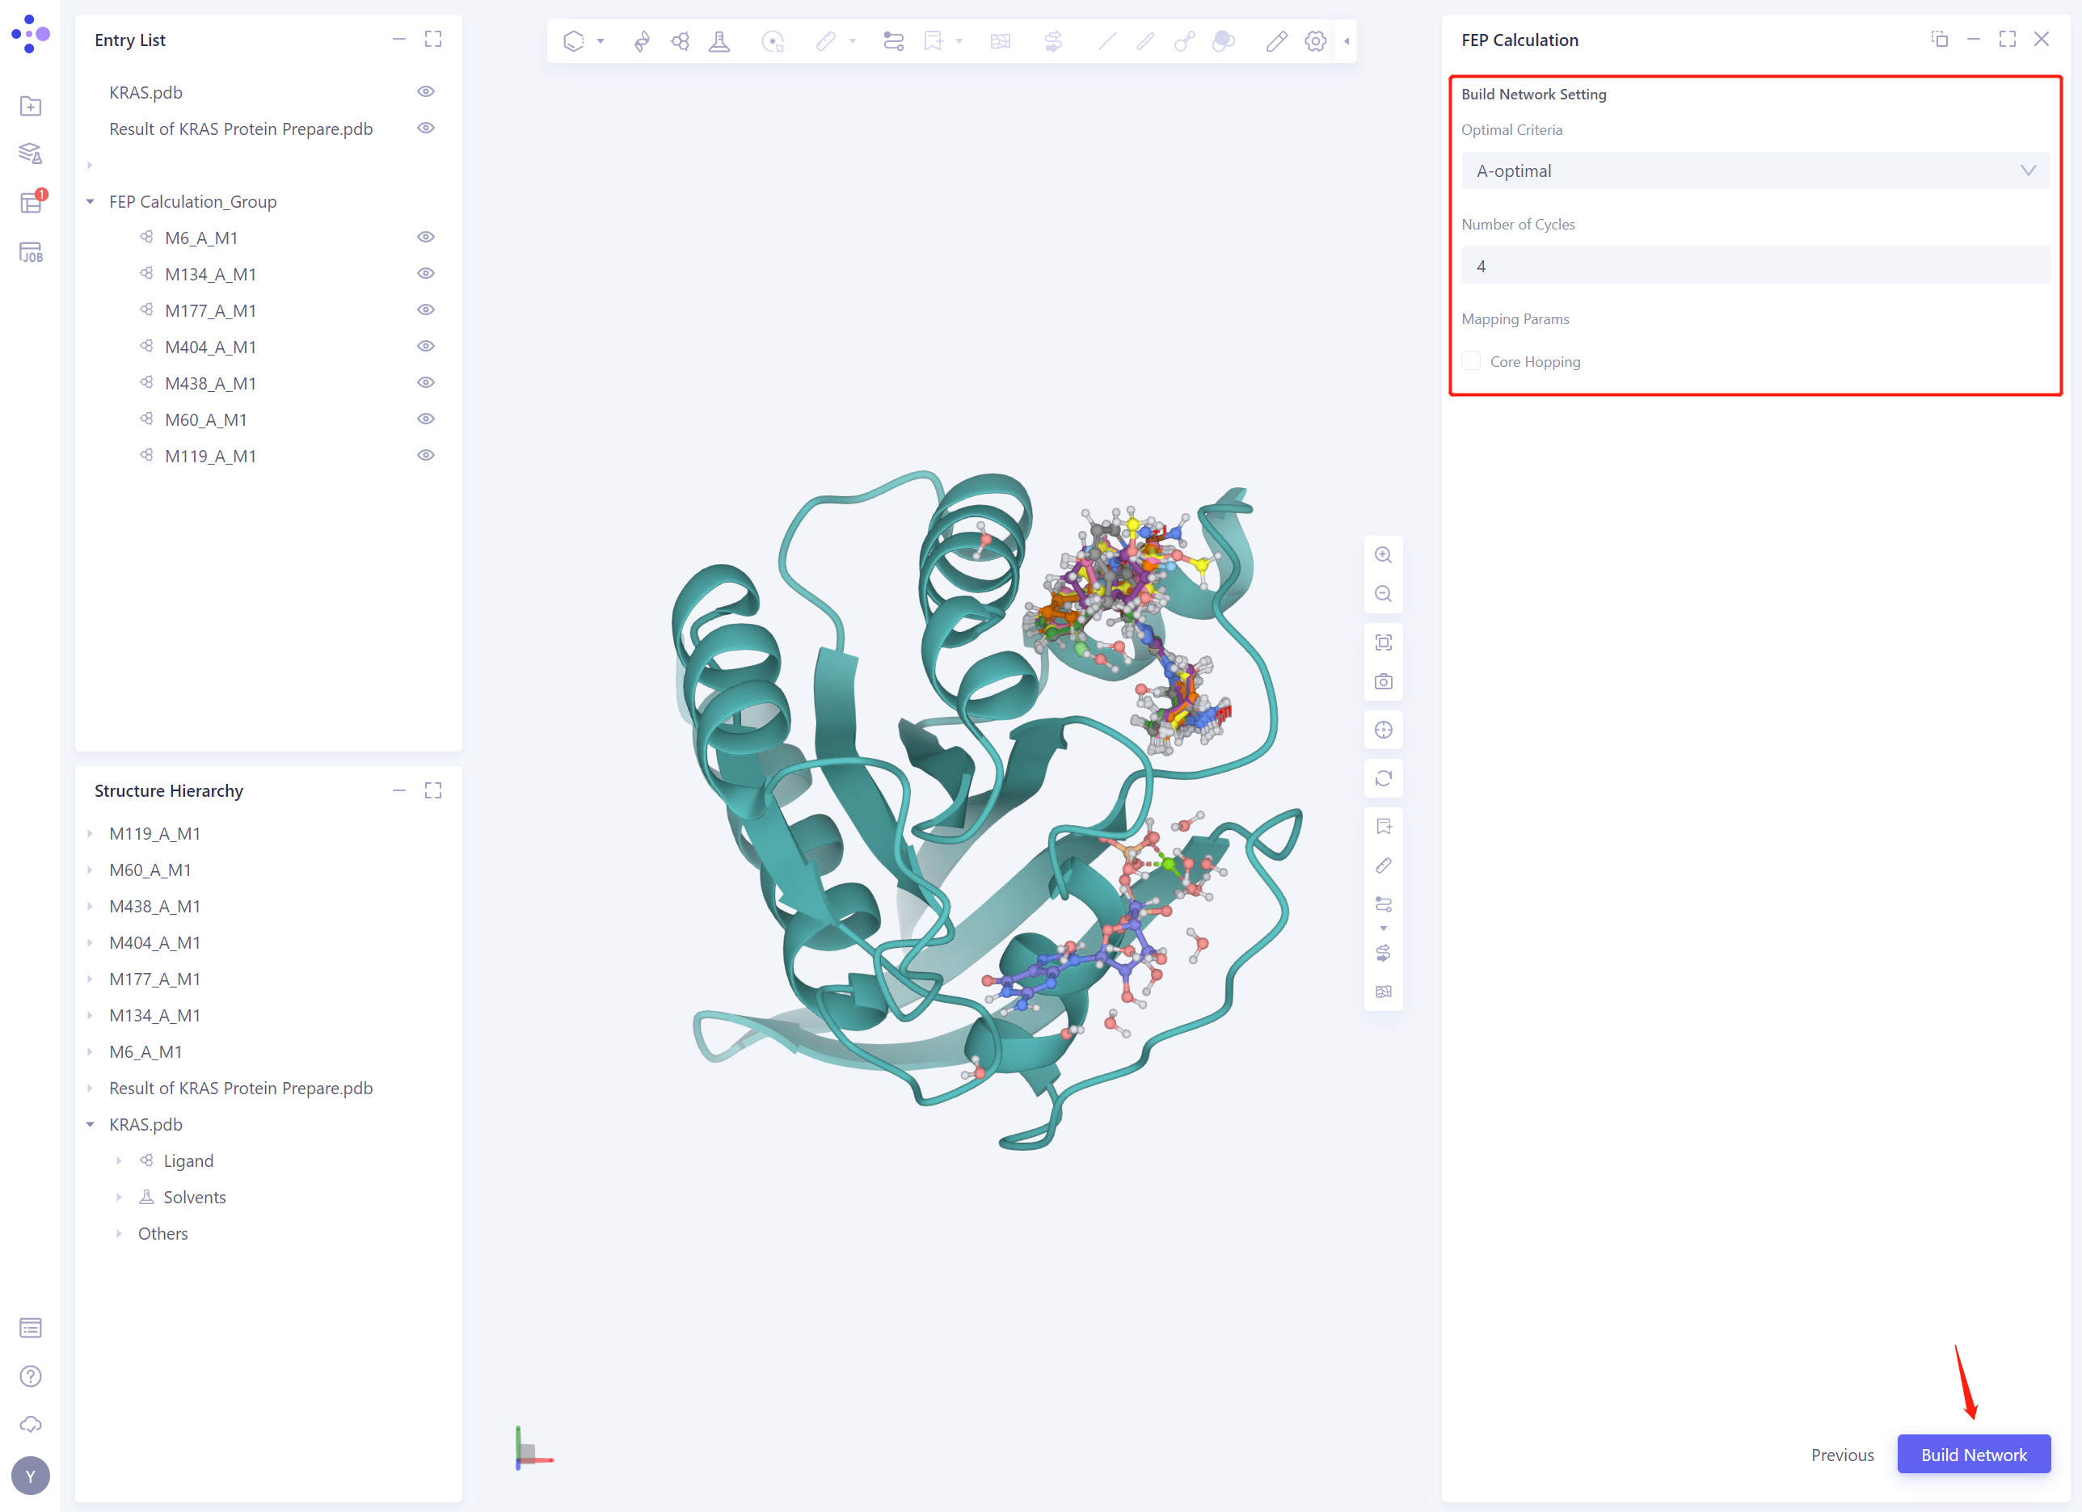Image resolution: width=2082 pixels, height=1512 pixels.
Task: Hide KRAS.pdb using its eye icon
Action: [x=425, y=92]
